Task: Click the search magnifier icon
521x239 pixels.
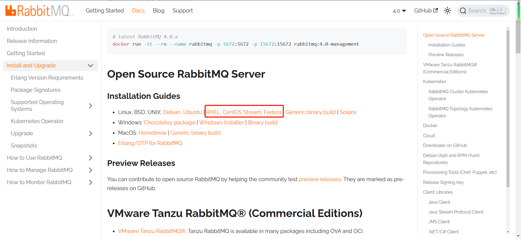Action: [x=463, y=11]
